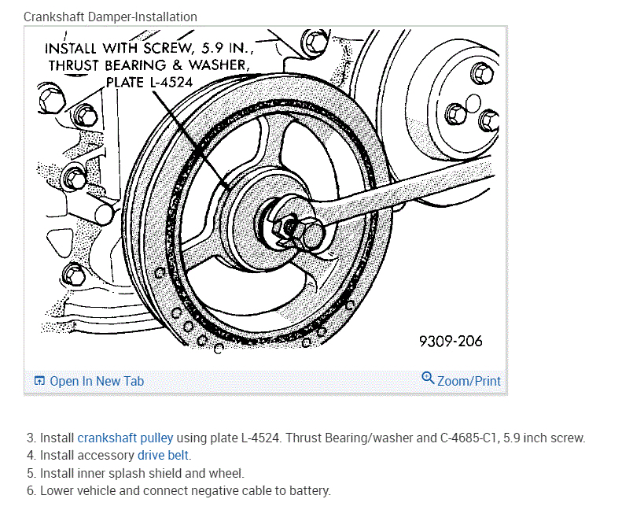Click the figure number 9309-206
This screenshot has width=644, height=510.
point(451,341)
